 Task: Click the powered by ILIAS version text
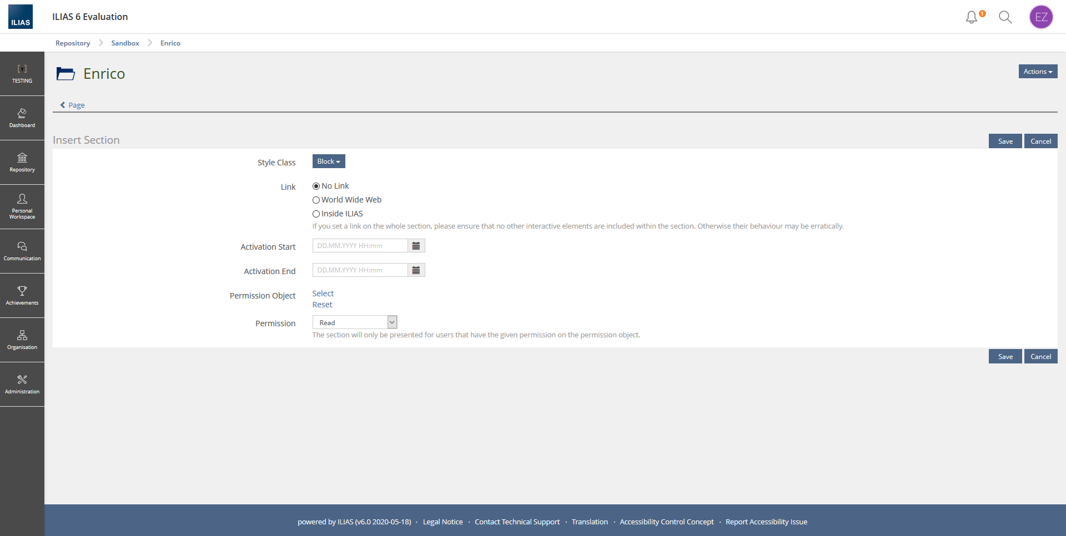click(354, 522)
